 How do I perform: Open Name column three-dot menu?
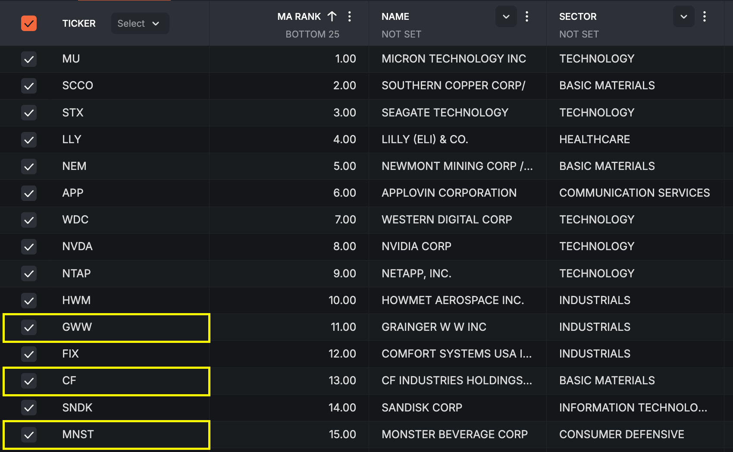coord(527,16)
